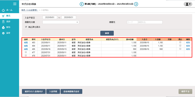
Task: Click the 販売(入出金管理) breadcrumb link
Action: (x=30, y=10)
